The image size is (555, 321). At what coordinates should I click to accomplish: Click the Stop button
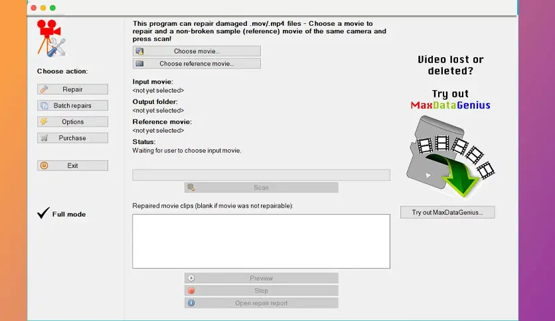pos(261,290)
